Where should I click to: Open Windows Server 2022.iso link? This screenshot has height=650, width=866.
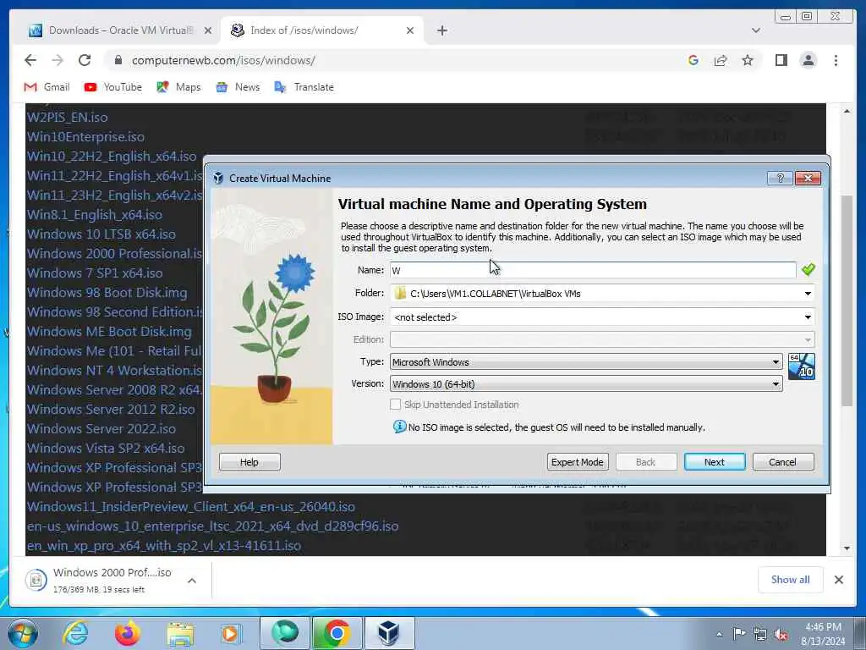[101, 429]
